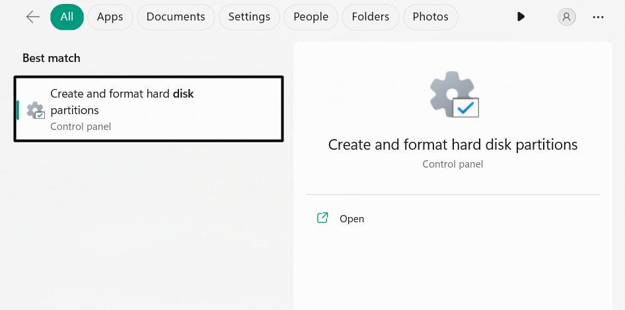Switch to the Apps filter tab
Image resolution: width=625 pixels, height=310 pixels.
point(110,17)
